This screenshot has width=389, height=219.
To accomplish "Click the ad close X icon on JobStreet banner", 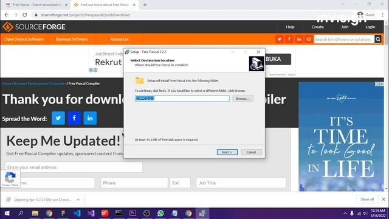I will 91,70.
